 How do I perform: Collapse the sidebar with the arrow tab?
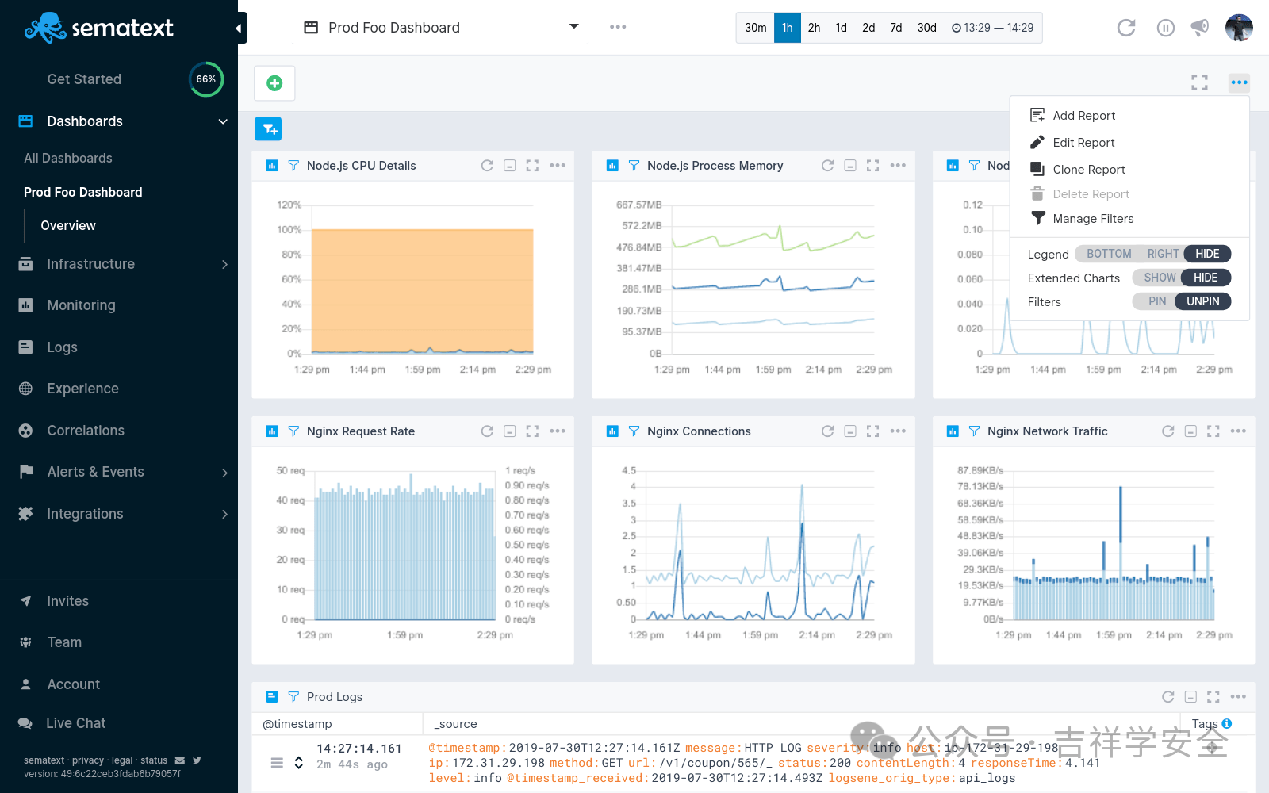point(240,29)
